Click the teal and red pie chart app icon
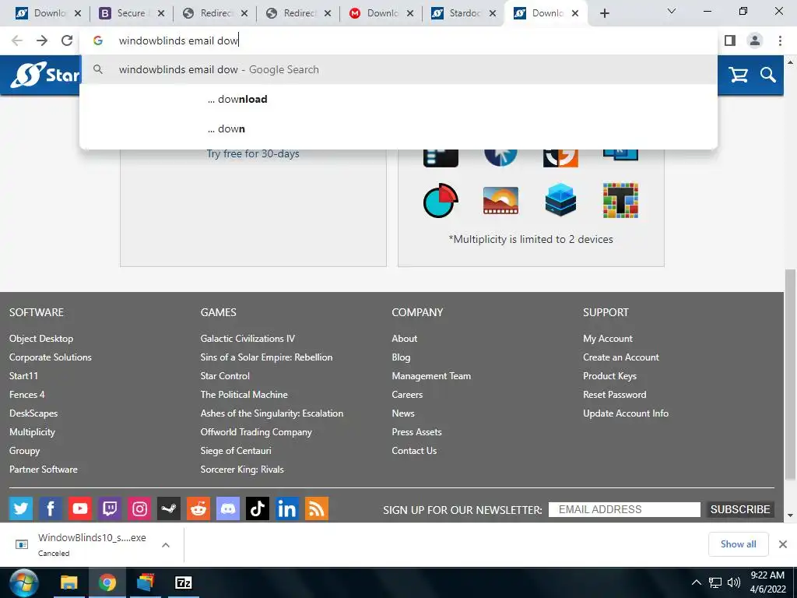This screenshot has width=797, height=598. coord(441,200)
